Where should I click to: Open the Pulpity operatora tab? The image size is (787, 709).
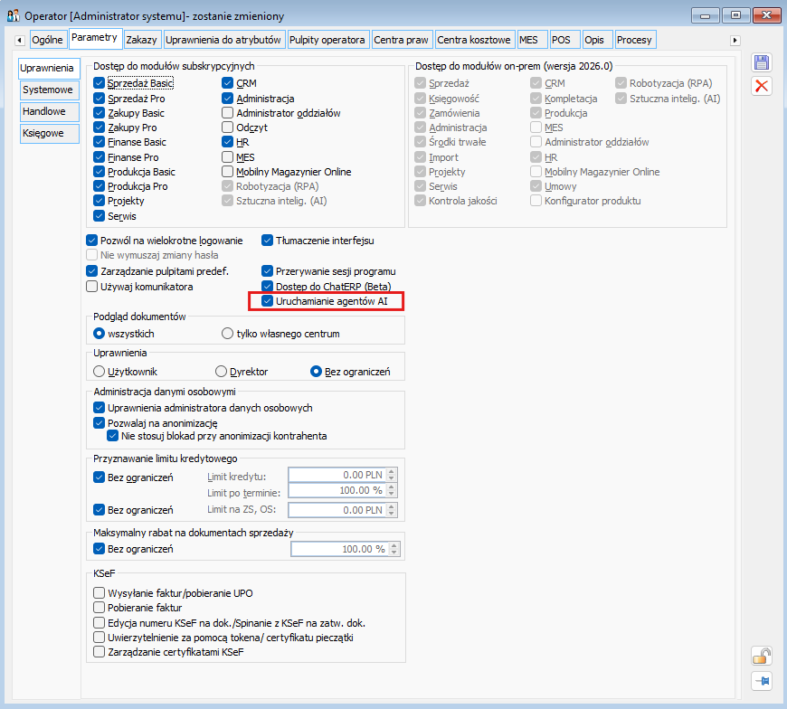coord(327,40)
